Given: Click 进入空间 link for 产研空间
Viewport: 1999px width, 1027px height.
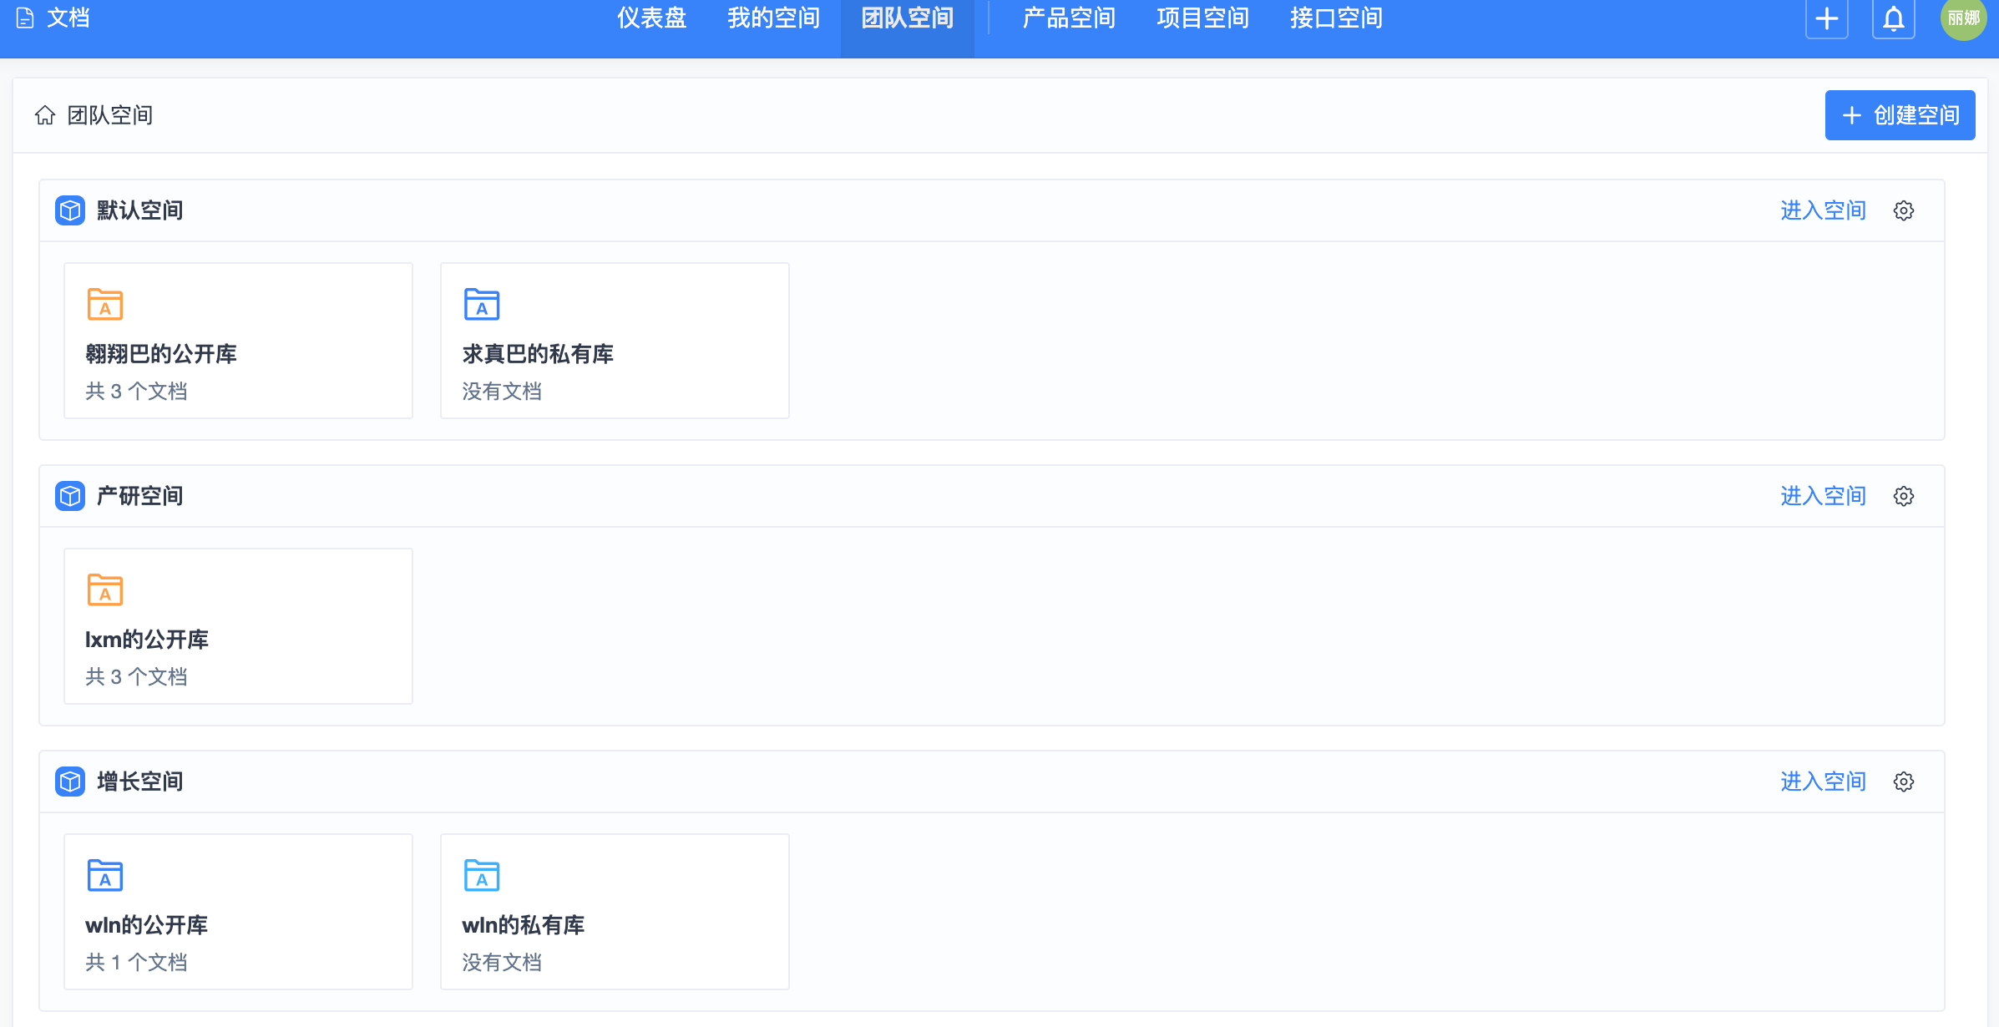Looking at the screenshot, I should coord(1823,496).
